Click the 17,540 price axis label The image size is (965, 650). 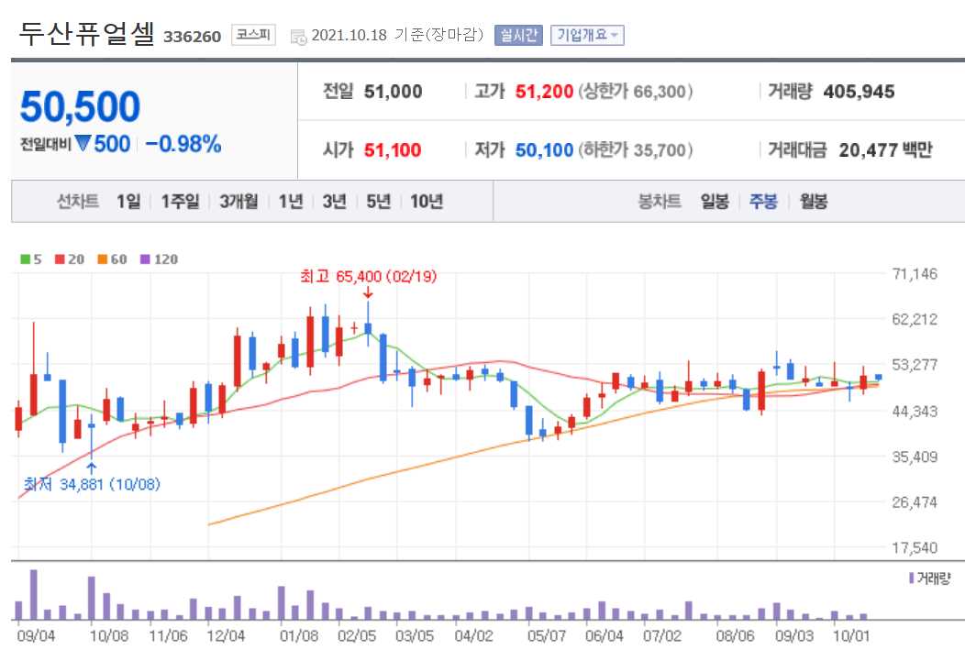pos(915,547)
